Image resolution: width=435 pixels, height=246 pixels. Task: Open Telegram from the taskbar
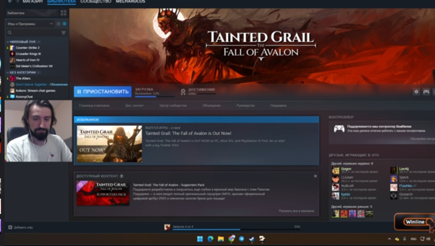[x=242, y=239]
